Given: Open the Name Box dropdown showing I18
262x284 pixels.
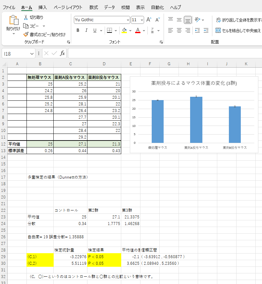Looking at the screenshot, I should pyautogui.click(x=32, y=54).
